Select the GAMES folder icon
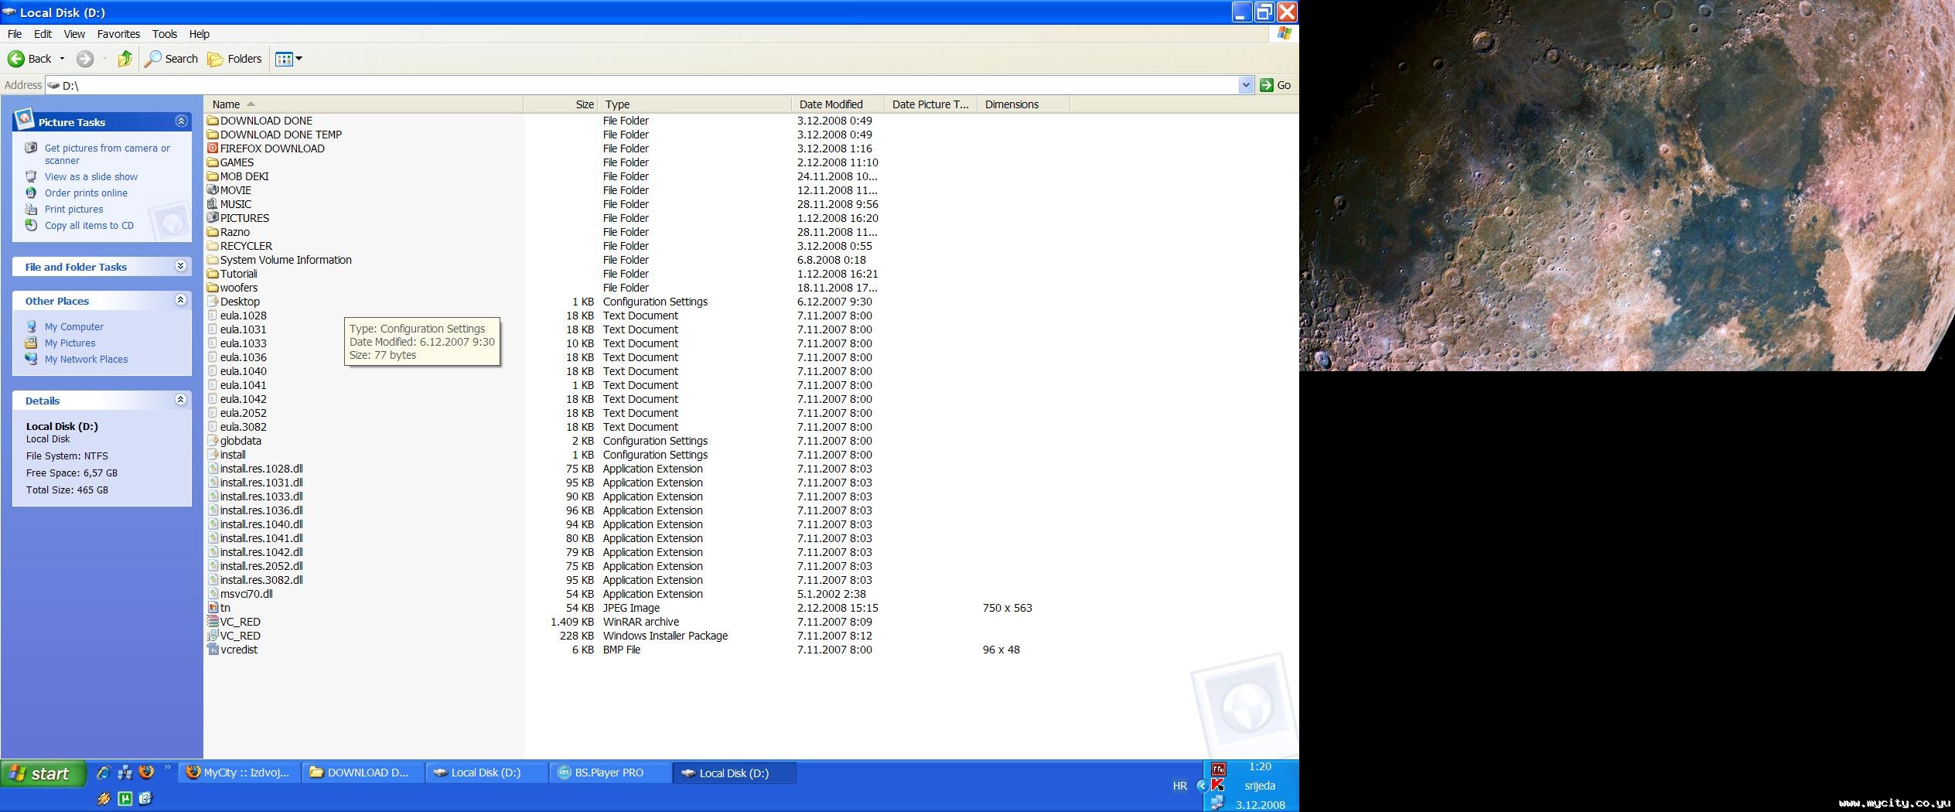1955x812 pixels. pyautogui.click(x=213, y=162)
